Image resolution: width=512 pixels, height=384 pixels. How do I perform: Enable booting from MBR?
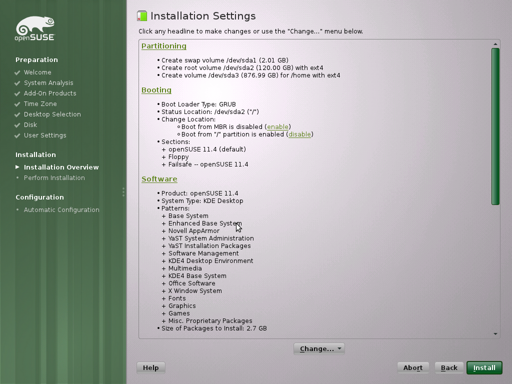(x=277, y=126)
